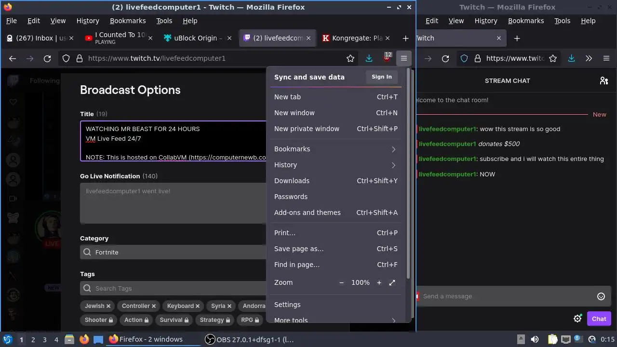Viewport: 617px width, 347px height.
Task: Open the Downloads toolbar arrow in left window
Action: click(369, 58)
